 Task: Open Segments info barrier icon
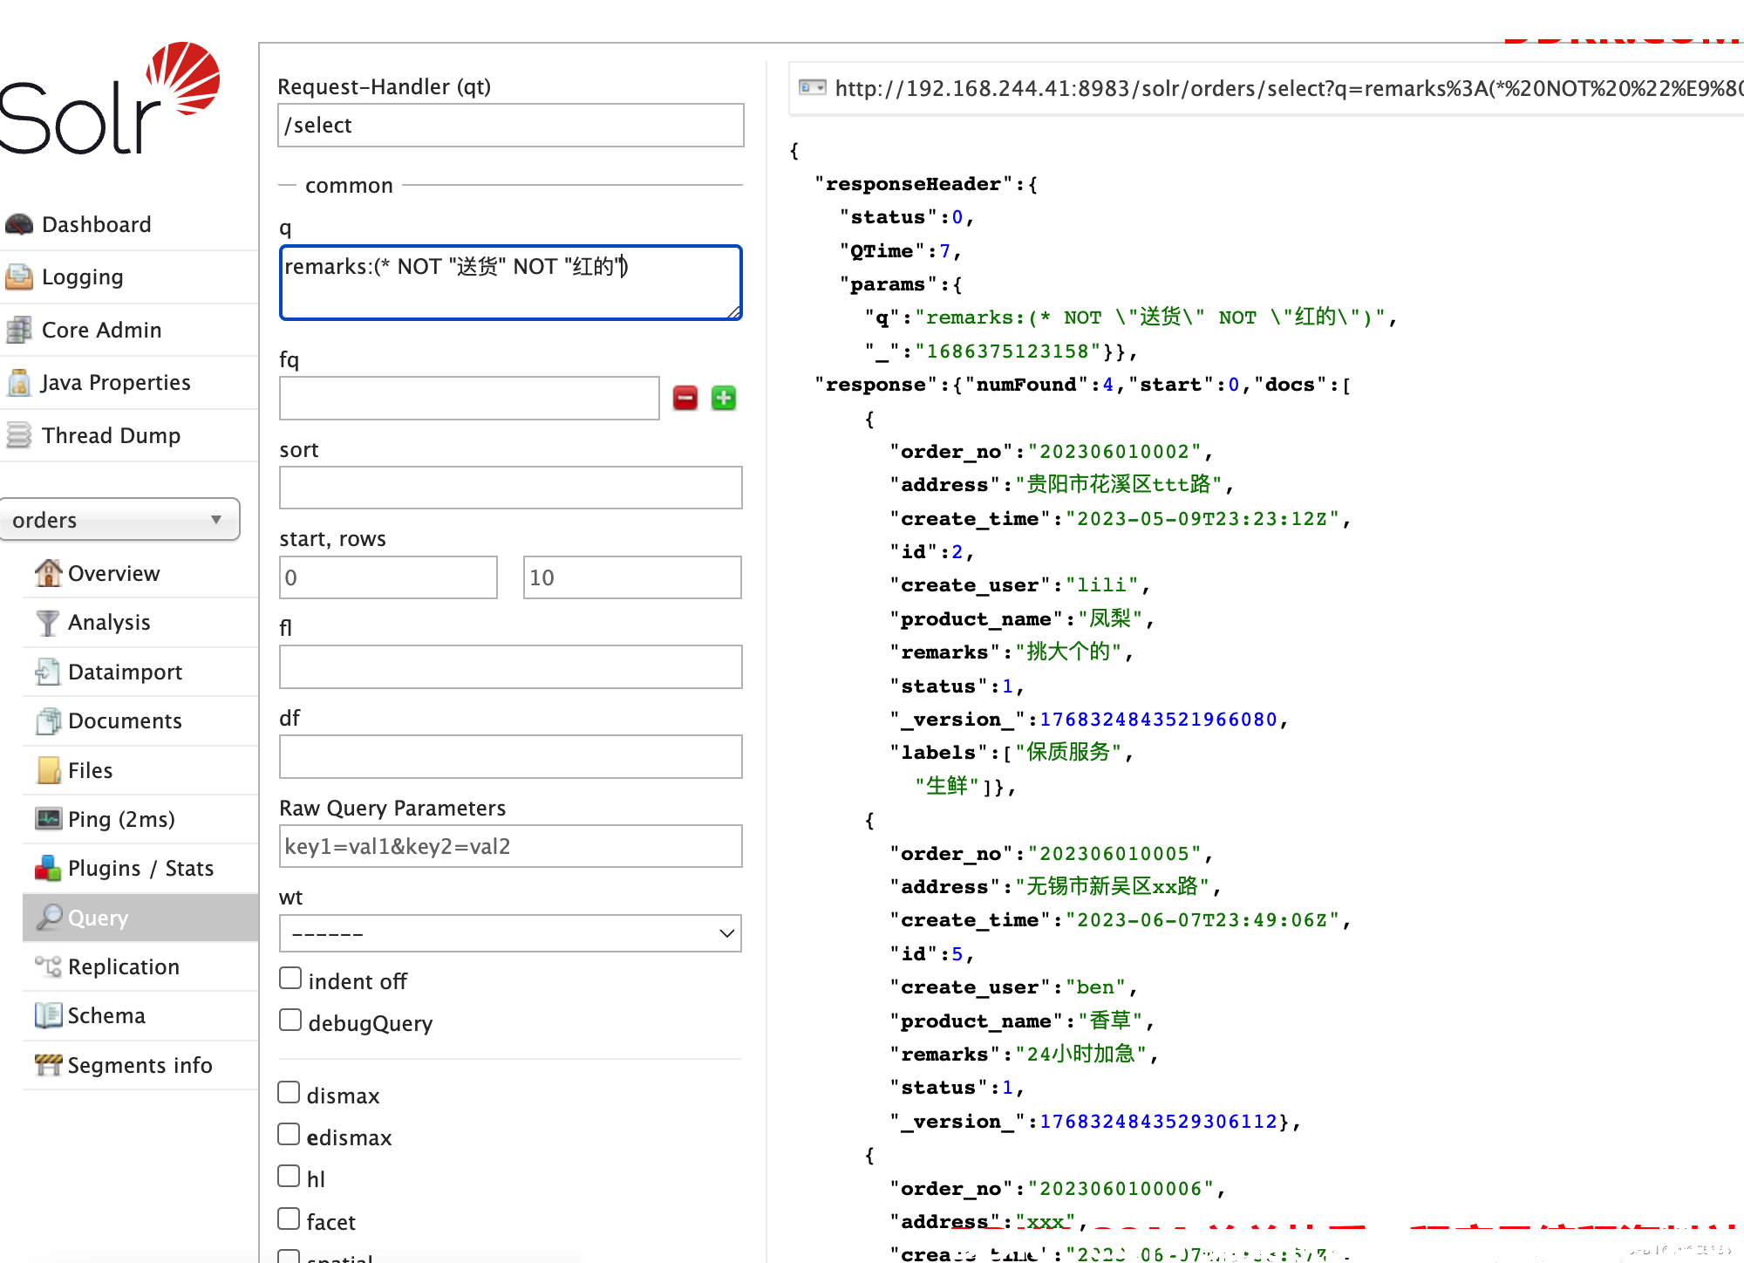click(48, 1065)
